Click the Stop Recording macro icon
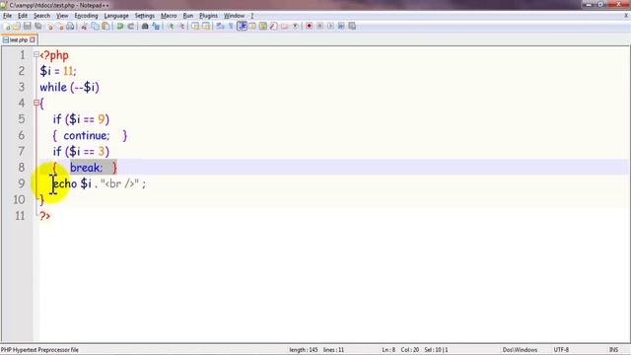The width and height of the screenshot is (631, 355). pos(319,27)
